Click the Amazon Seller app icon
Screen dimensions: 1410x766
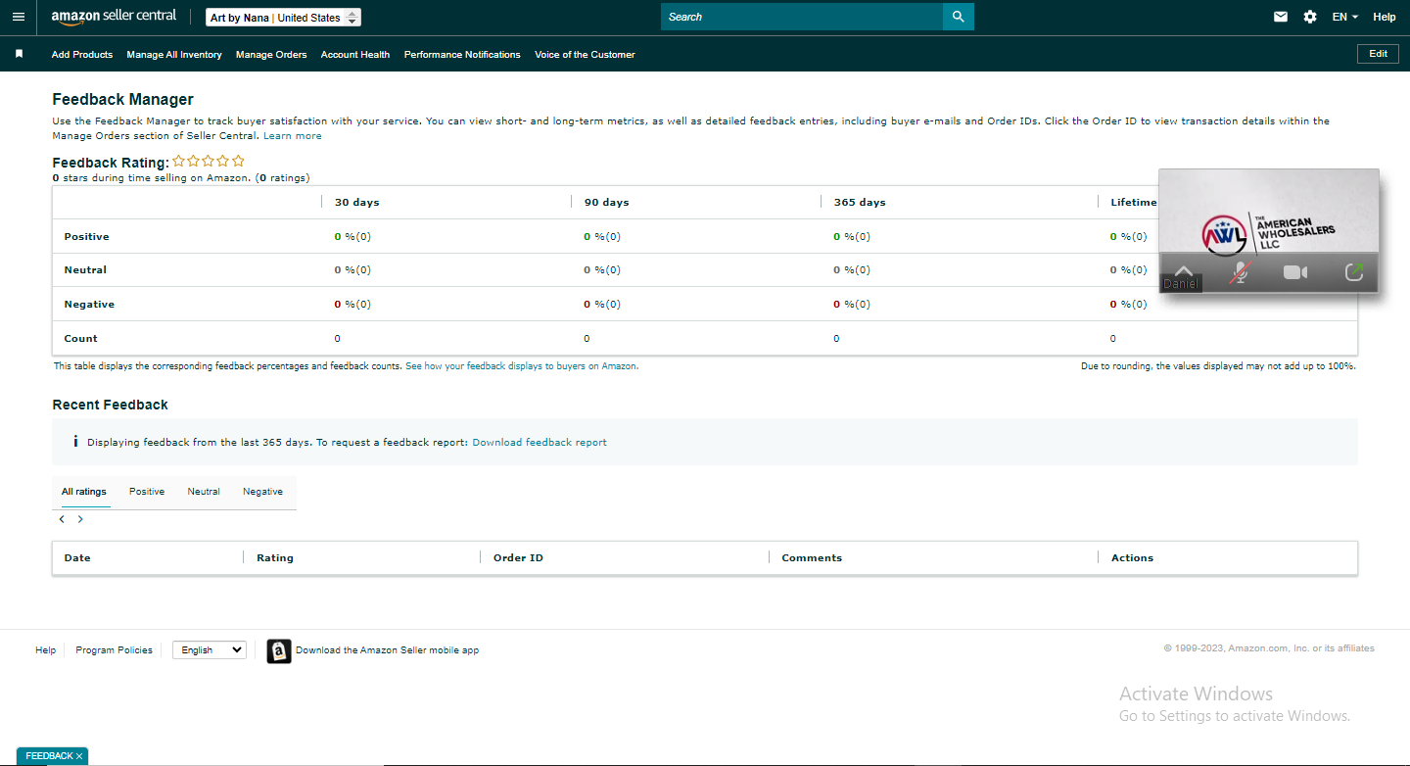(x=279, y=651)
